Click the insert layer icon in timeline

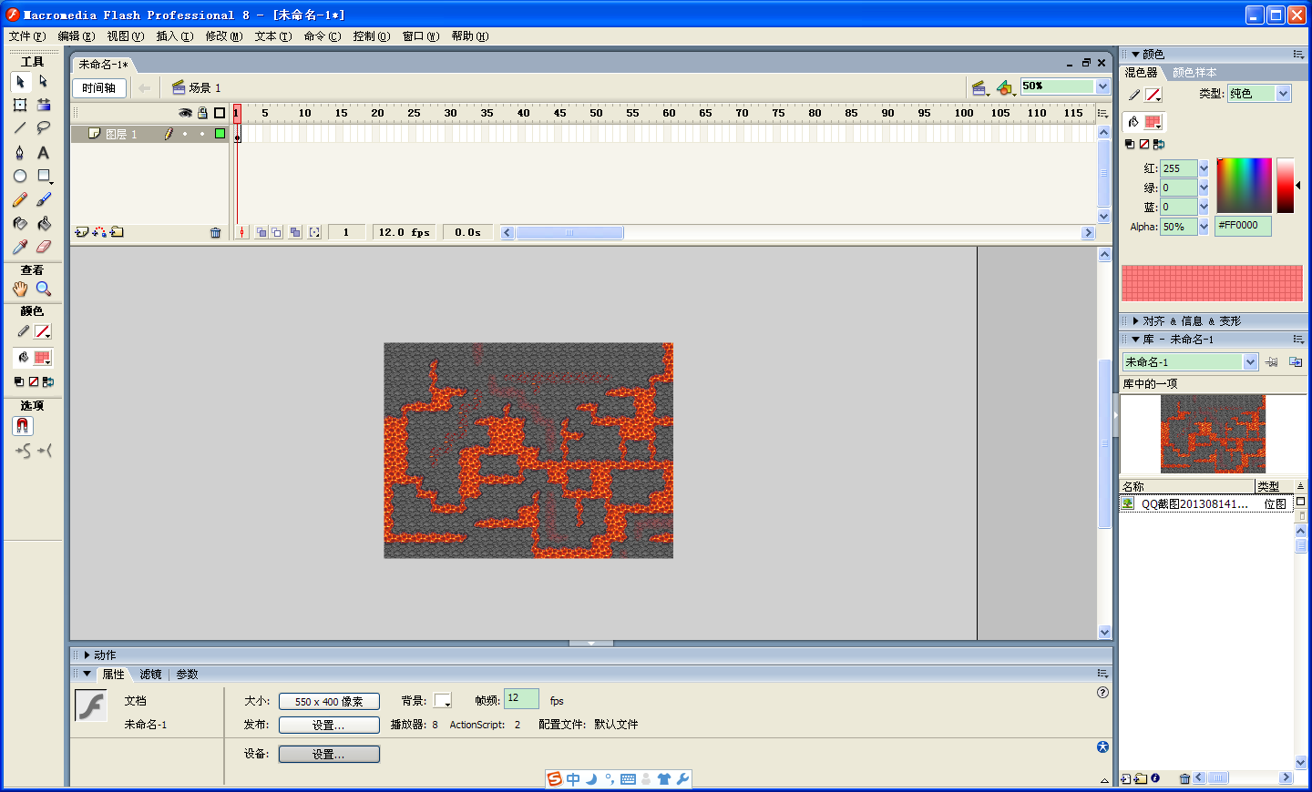(x=81, y=232)
